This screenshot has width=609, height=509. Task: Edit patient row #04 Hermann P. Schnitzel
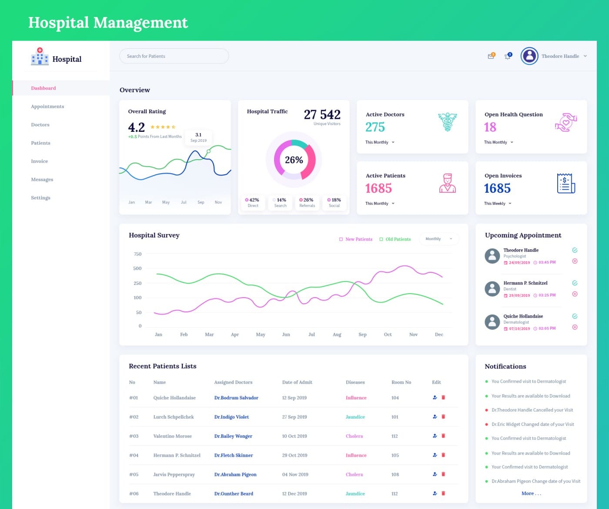click(435, 455)
